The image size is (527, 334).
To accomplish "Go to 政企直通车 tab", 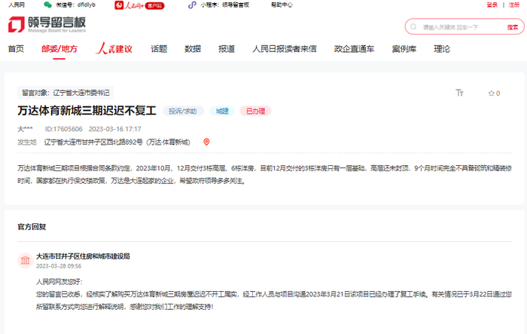I will point(354,49).
